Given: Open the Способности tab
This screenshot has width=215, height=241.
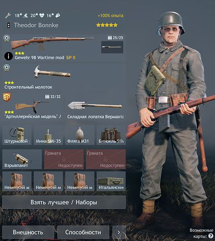Looking at the screenshot, I should click(83, 232).
